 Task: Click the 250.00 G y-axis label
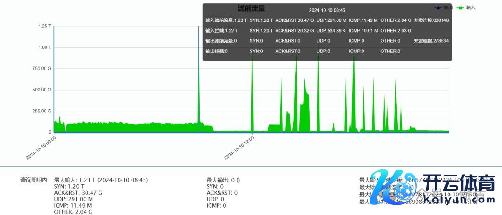click(x=42, y=111)
